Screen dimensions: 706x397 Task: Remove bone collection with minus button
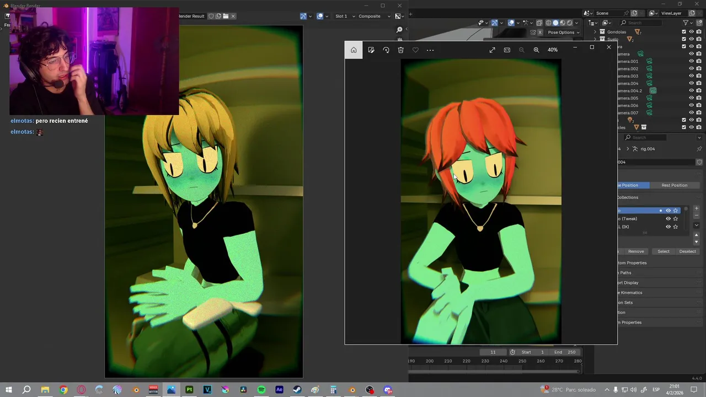(696, 216)
